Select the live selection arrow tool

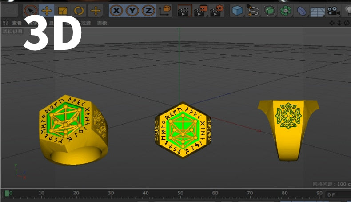point(30,11)
